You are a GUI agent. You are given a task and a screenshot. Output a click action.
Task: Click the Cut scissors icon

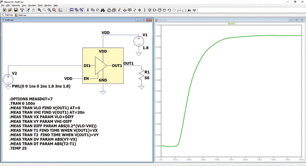click(x=88, y=10)
